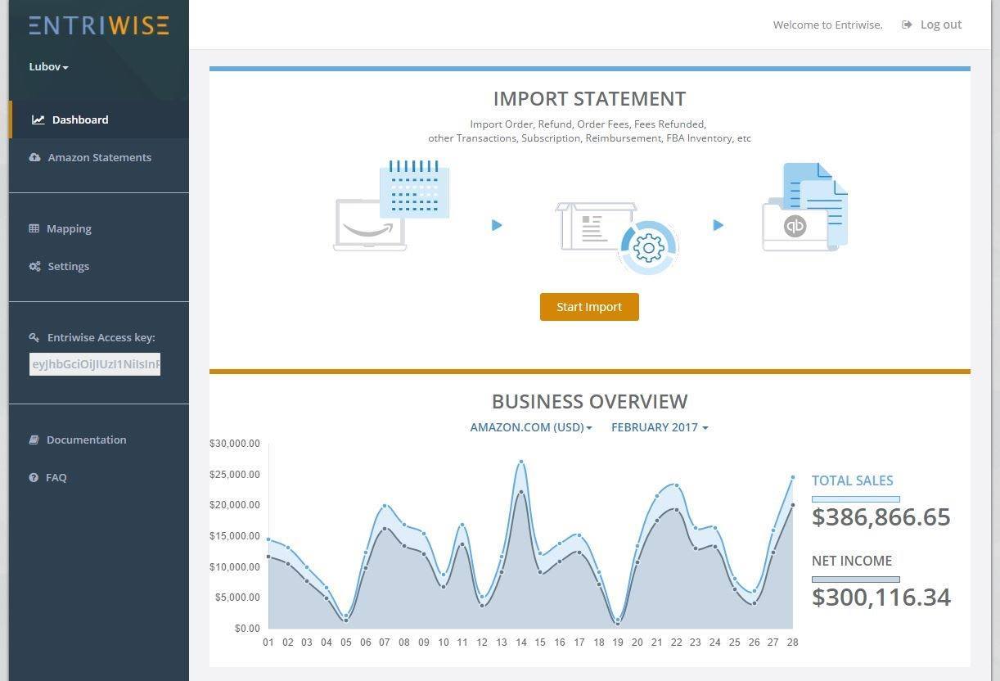Viewport: 1000px width, 681px height.
Task: Click the processing gear box illustration
Action: [617, 237]
